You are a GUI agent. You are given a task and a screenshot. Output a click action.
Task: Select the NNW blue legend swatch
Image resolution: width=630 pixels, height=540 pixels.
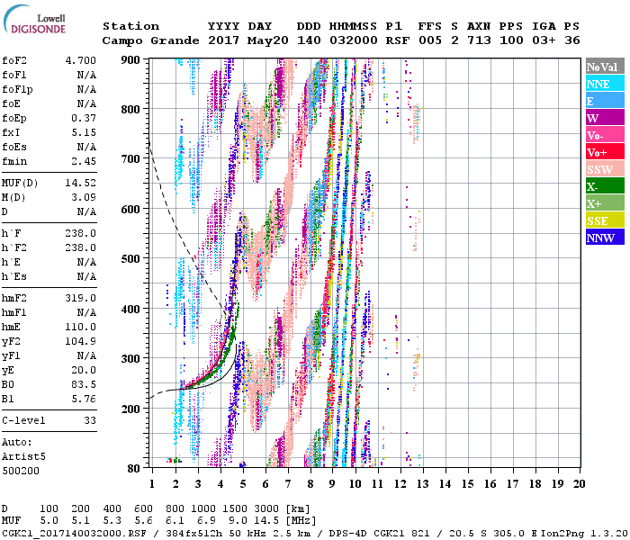coord(605,237)
